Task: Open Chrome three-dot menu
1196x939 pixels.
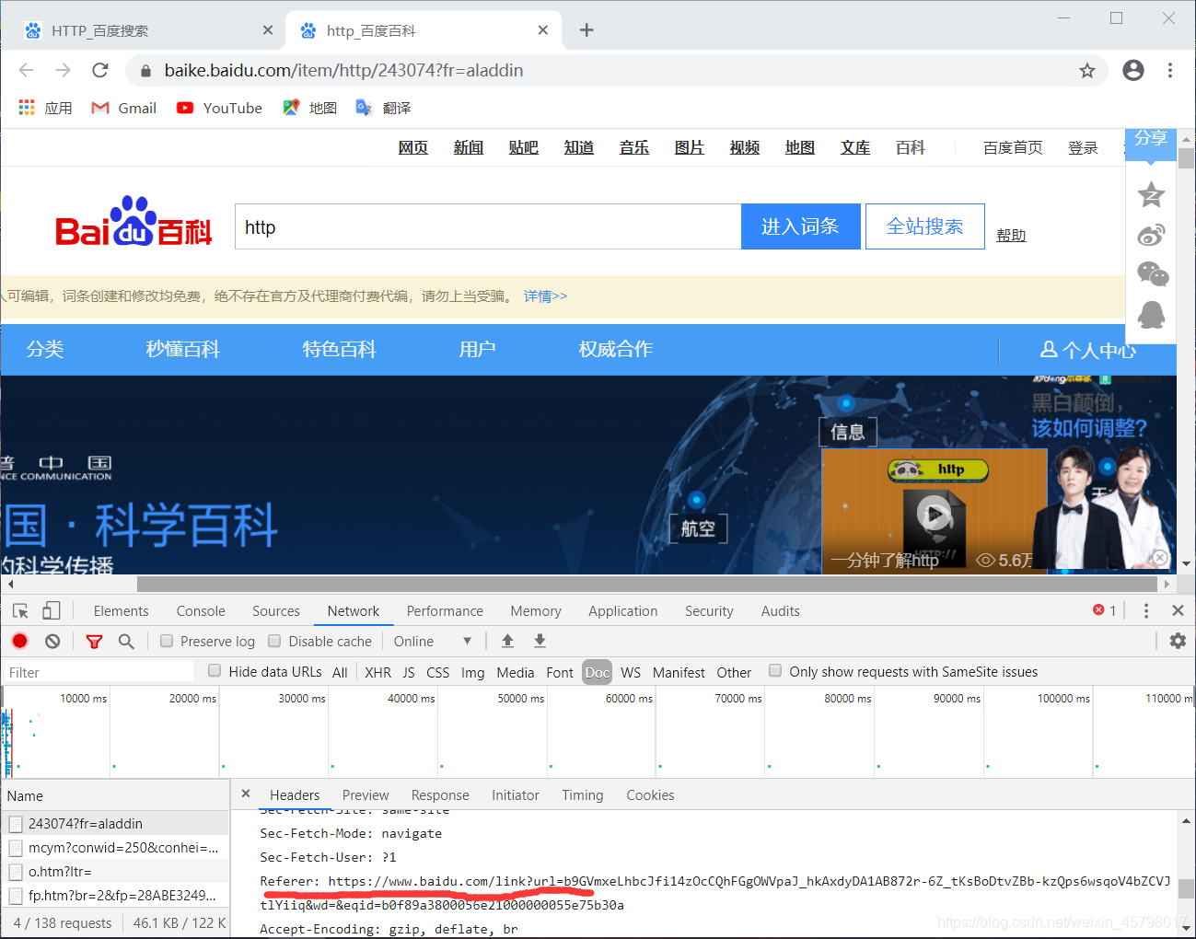Action: click(1170, 70)
